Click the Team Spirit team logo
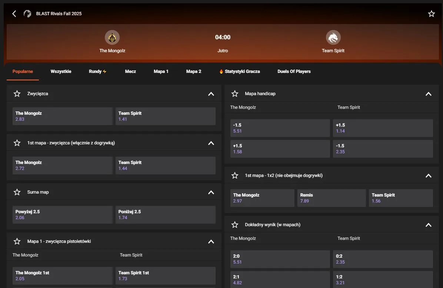 pos(333,37)
